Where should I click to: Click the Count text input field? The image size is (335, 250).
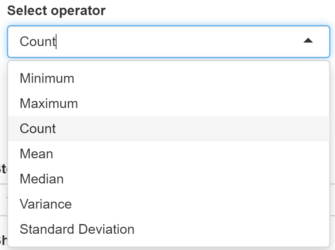click(155, 41)
